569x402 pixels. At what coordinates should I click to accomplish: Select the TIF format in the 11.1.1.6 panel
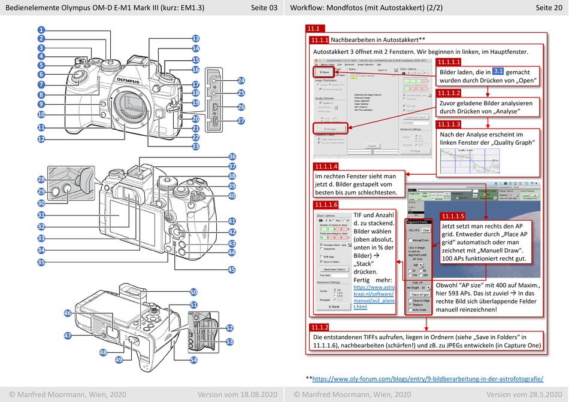point(326,220)
